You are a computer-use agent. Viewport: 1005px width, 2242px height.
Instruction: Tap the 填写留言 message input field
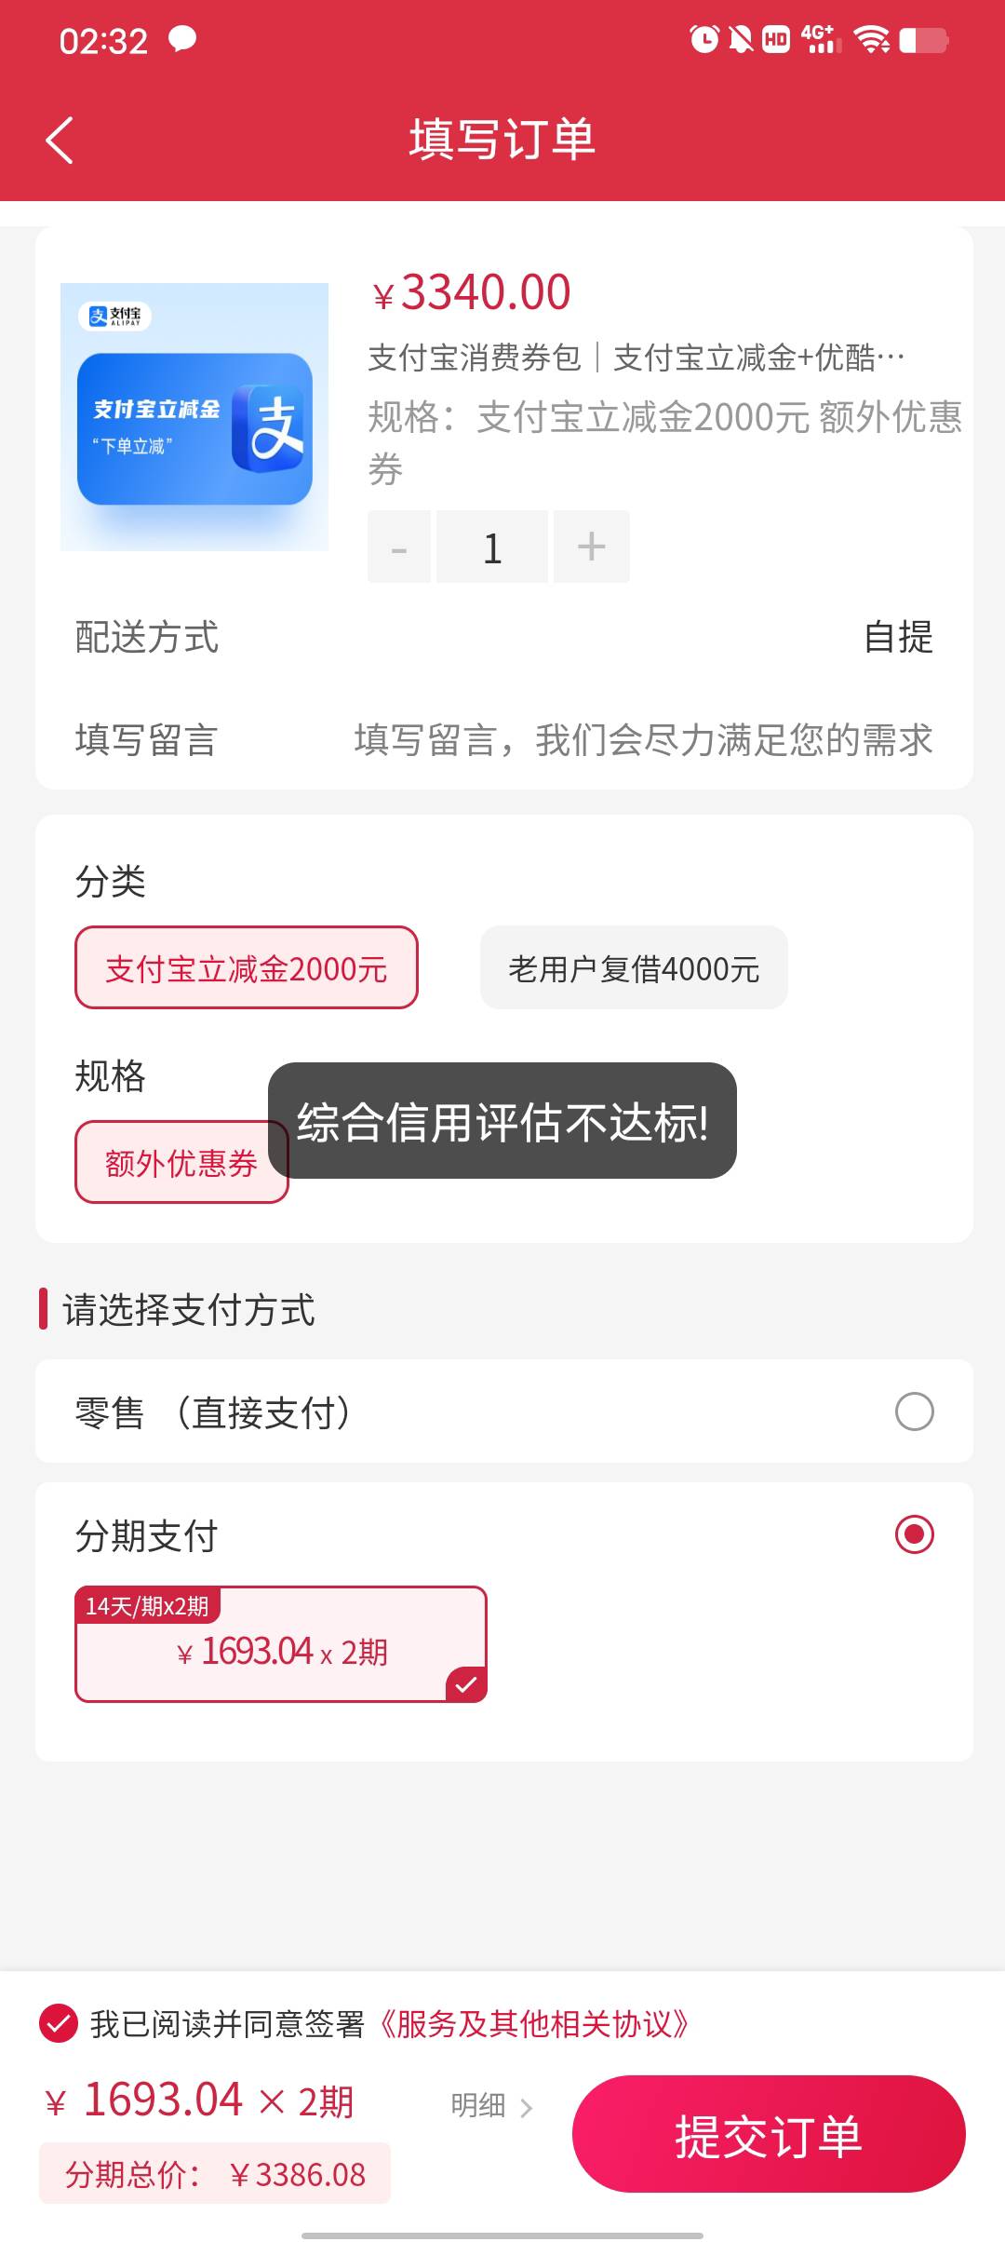(642, 740)
